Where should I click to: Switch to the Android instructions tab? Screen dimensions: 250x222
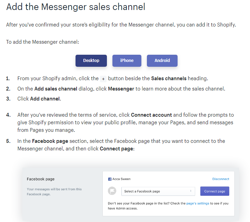[x=162, y=61]
